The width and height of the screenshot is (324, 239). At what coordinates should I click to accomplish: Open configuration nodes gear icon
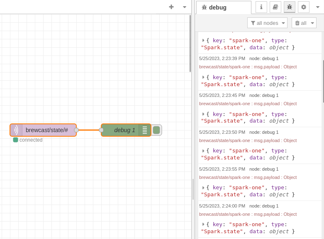pyautogui.click(x=304, y=7)
